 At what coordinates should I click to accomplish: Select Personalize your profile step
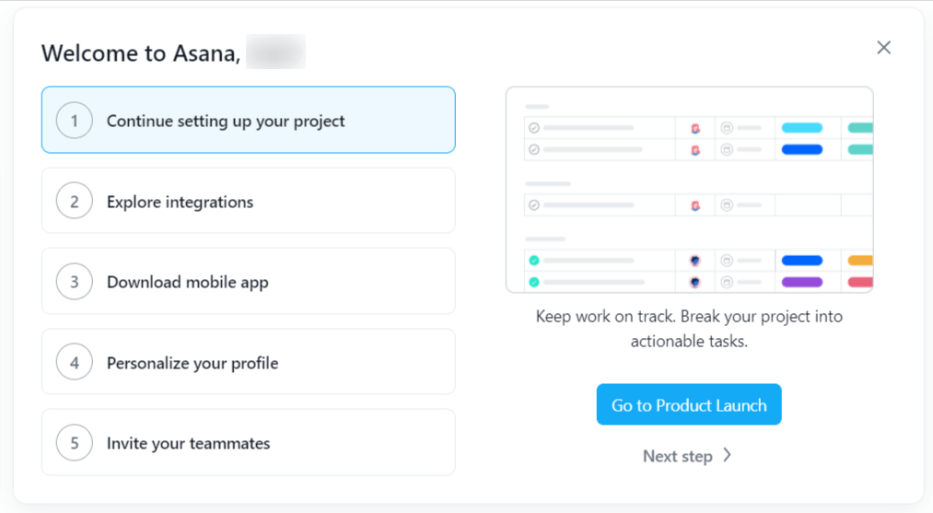pyautogui.click(x=192, y=363)
